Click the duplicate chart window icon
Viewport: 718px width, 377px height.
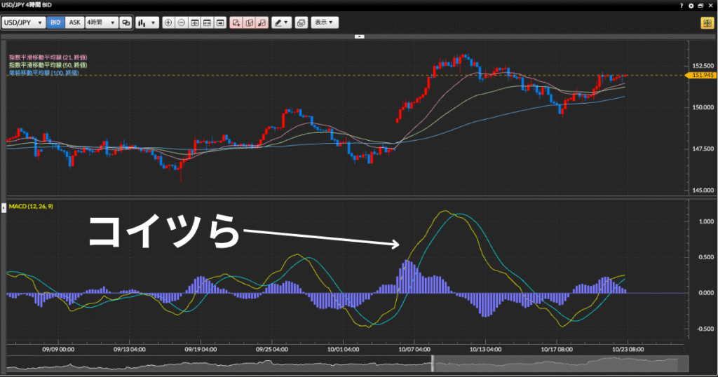pyautogui.click(x=126, y=22)
